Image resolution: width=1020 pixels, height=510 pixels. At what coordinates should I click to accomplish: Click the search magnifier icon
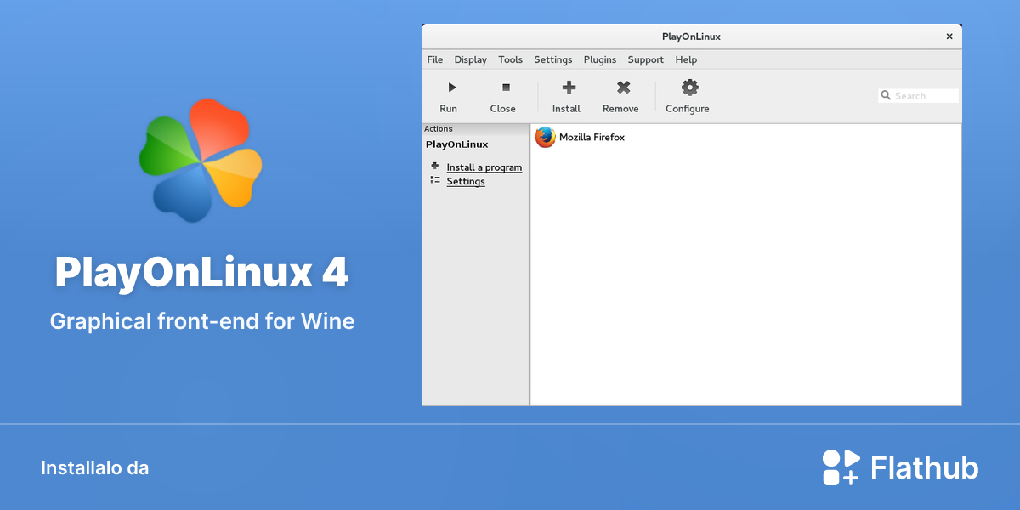[886, 96]
